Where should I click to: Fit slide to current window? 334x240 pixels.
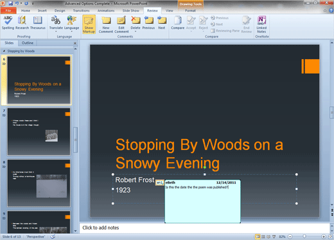330,237
